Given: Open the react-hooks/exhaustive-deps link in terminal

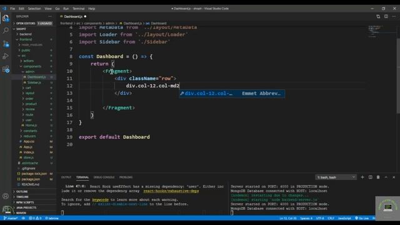Looking at the screenshot, I should (171, 191).
